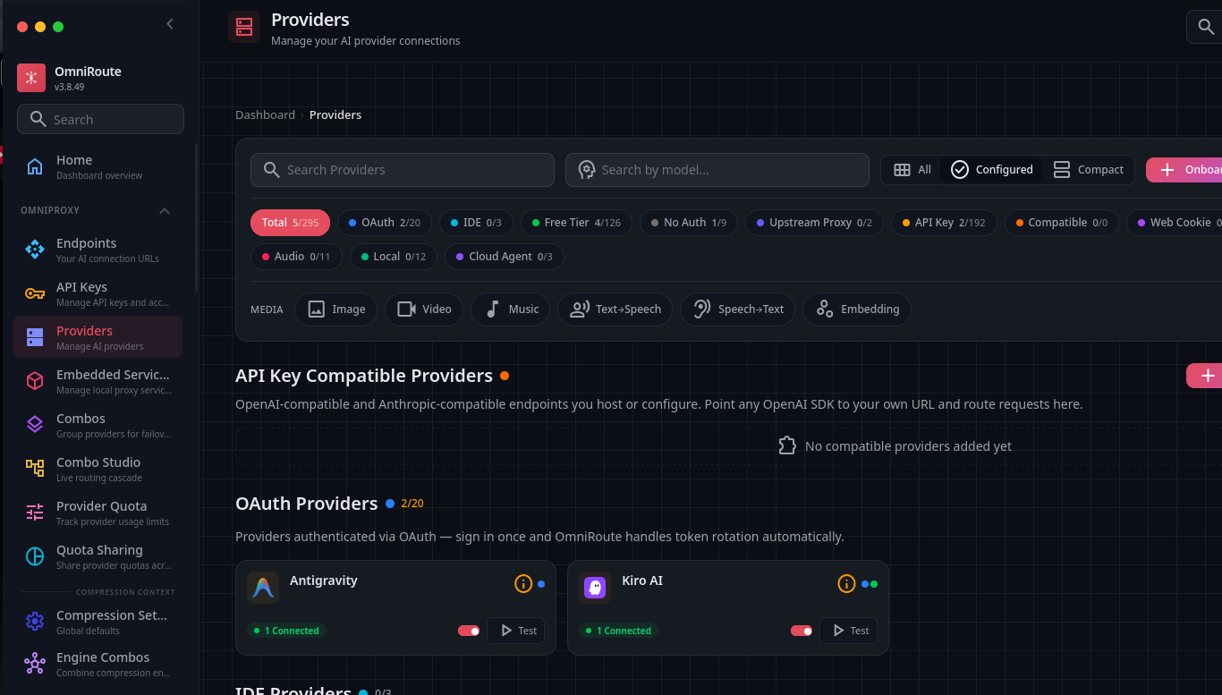Viewport: 1222px width, 695px height.
Task: Toggle the Text→Speech media filter
Action: pos(615,309)
